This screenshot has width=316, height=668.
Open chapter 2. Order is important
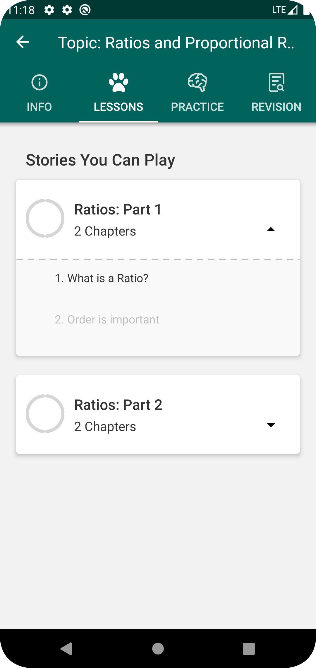tap(107, 320)
